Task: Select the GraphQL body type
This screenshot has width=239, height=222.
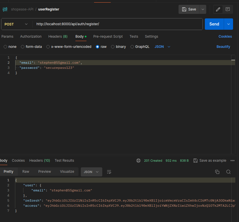Action: pos(132,47)
